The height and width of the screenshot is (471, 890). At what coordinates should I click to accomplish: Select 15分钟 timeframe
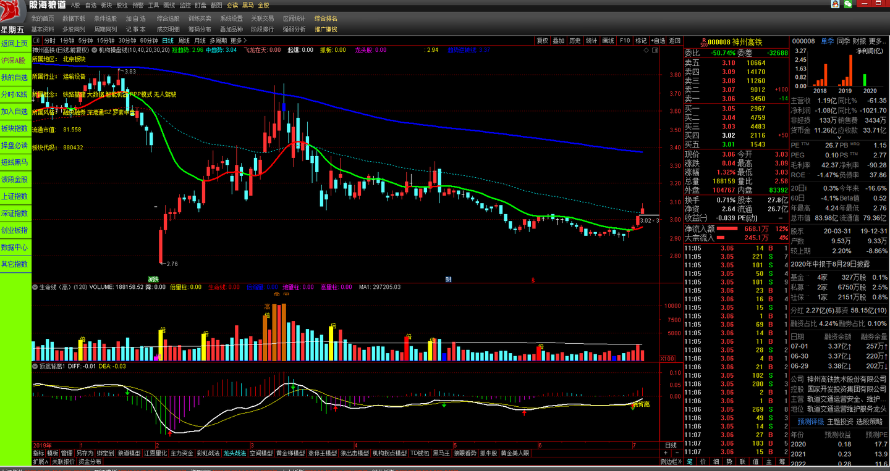coord(106,41)
